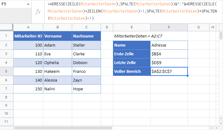Screen dimensions: 223x130
Task: Click the scroll left arrow
Action: point(211,128)
